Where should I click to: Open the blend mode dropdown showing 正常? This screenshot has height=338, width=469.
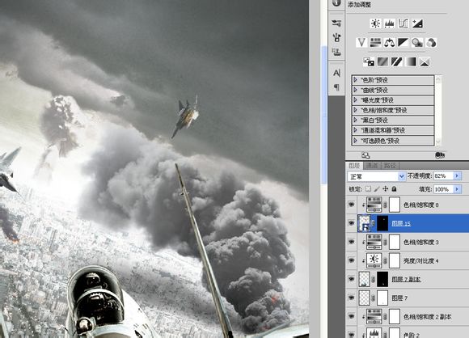tap(376, 176)
